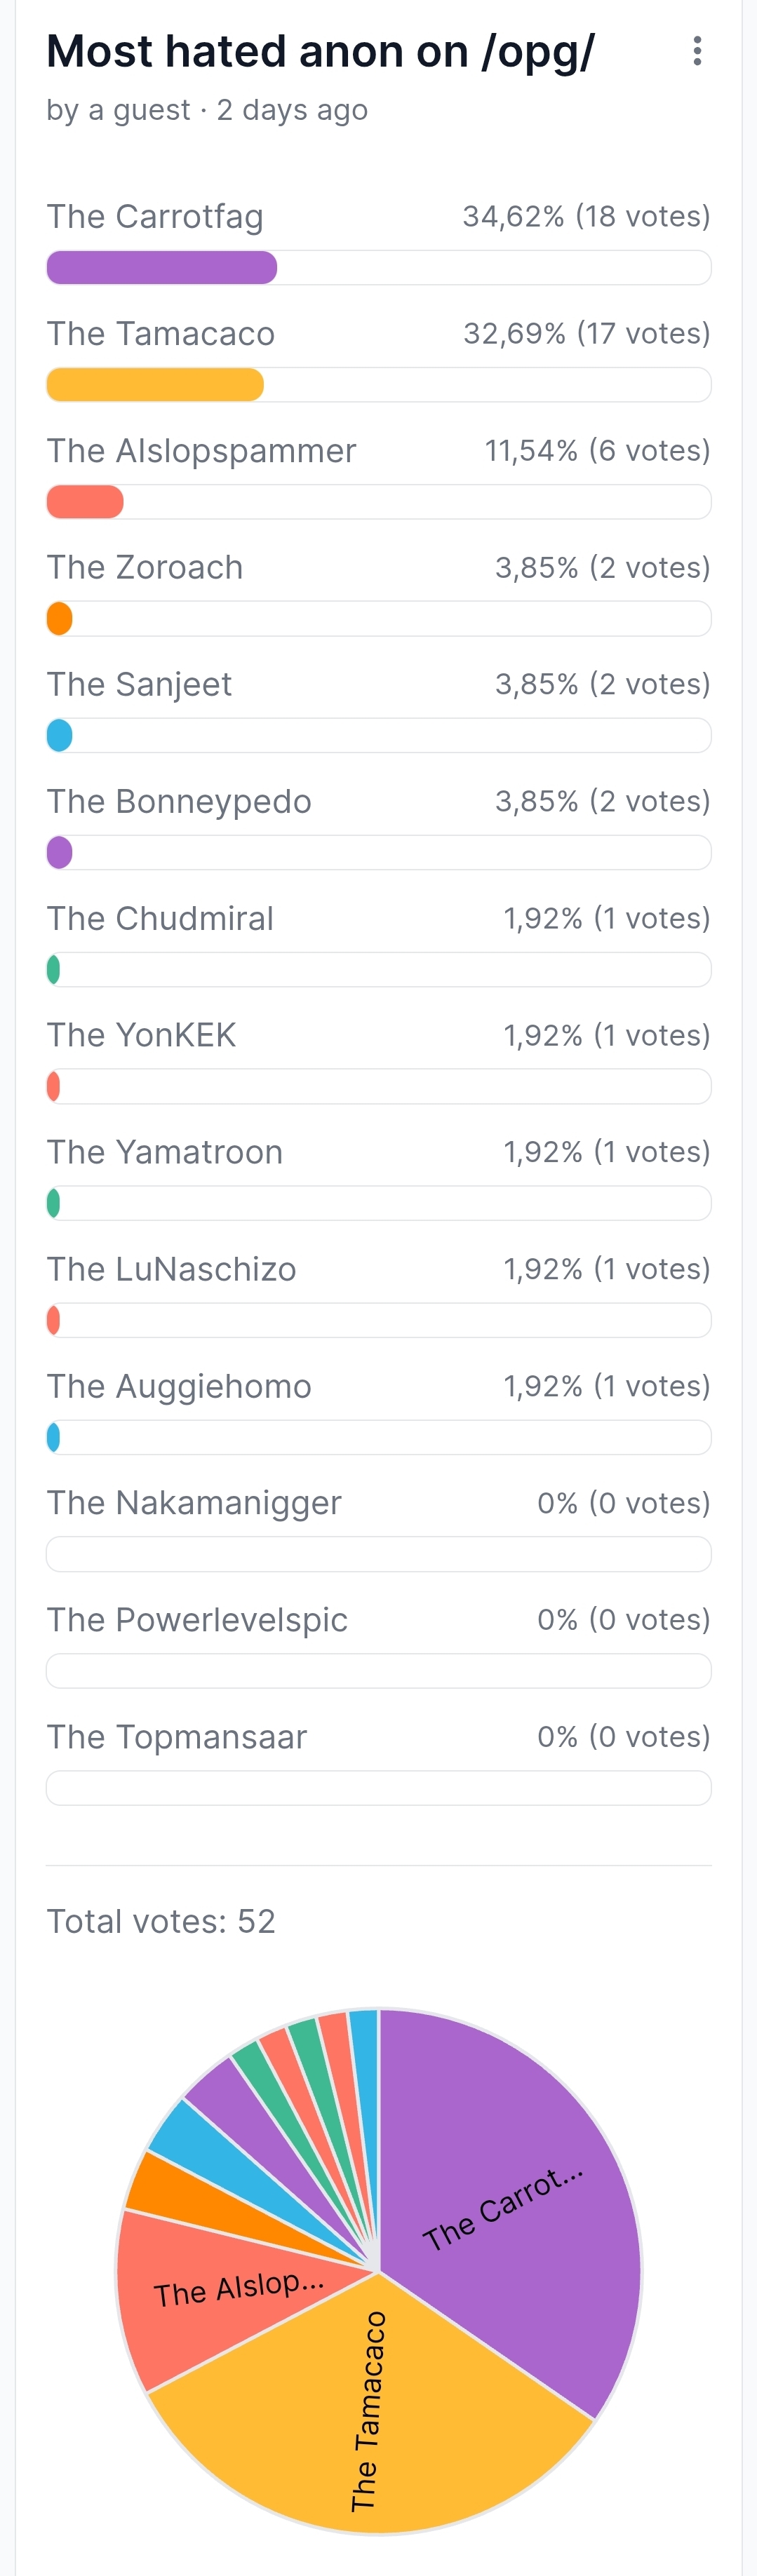Screen dimensions: 757x2576
Task: Click the poll title "Most hated anon on /opg/"
Action: click(x=320, y=52)
